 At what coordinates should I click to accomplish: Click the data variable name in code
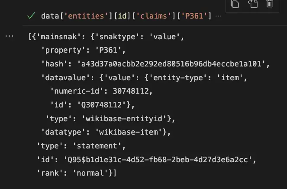pos(50,16)
